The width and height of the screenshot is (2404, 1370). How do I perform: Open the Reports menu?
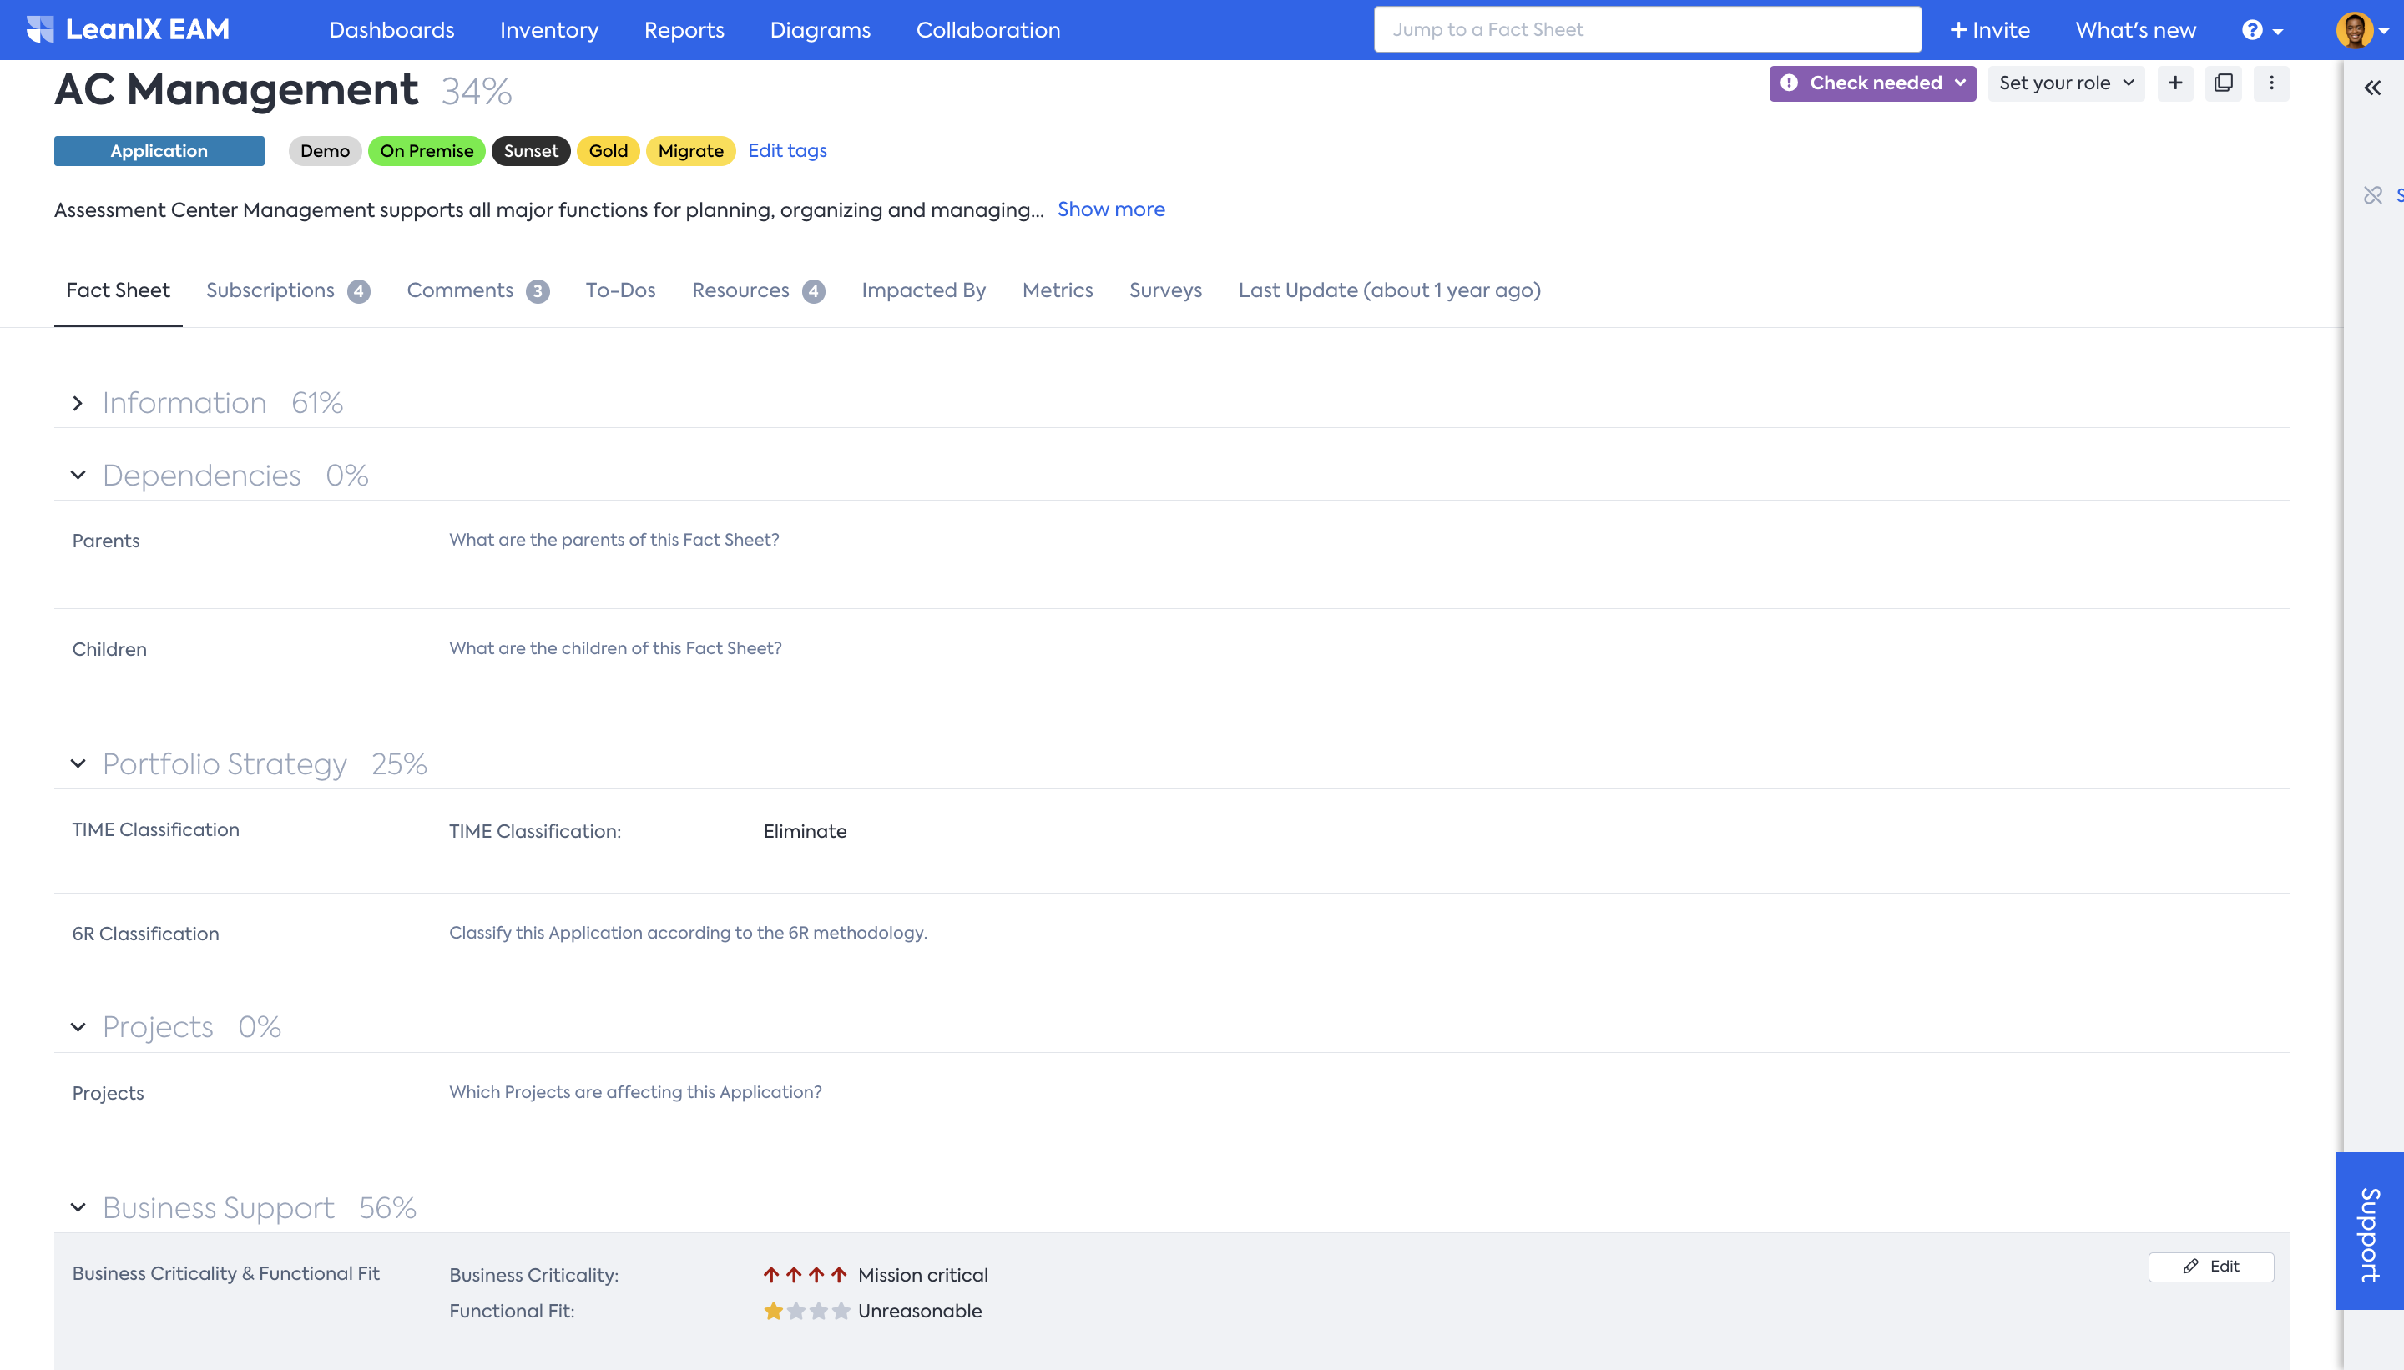684,30
